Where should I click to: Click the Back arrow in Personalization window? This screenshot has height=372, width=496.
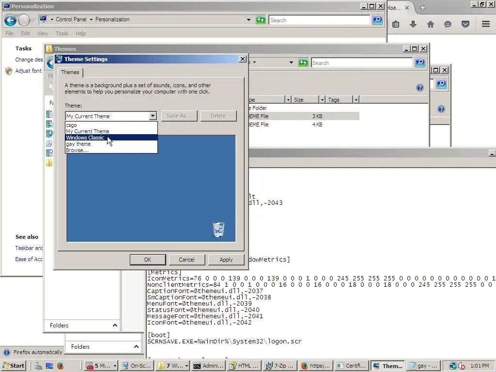click(x=10, y=20)
